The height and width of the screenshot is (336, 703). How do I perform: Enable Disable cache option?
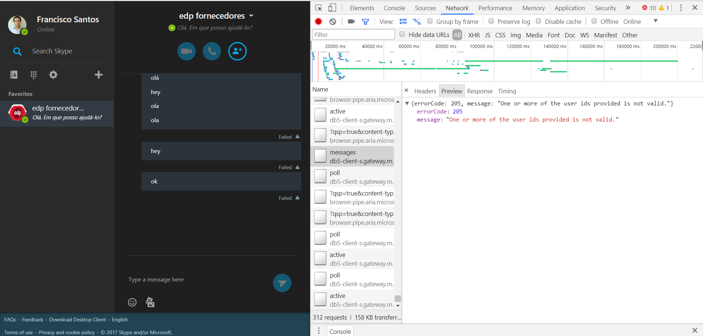[538, 21]
